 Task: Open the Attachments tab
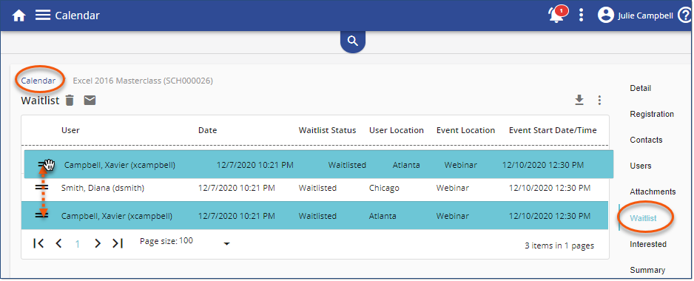click(653, 192)
